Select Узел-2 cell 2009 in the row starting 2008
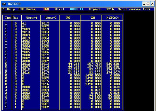Image resolution: width=156 pixels, height=111 pixels. (45, 61)
